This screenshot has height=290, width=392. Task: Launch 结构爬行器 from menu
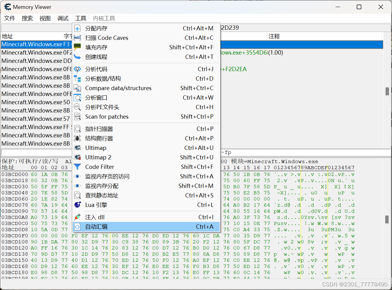(x=146, y=139)
